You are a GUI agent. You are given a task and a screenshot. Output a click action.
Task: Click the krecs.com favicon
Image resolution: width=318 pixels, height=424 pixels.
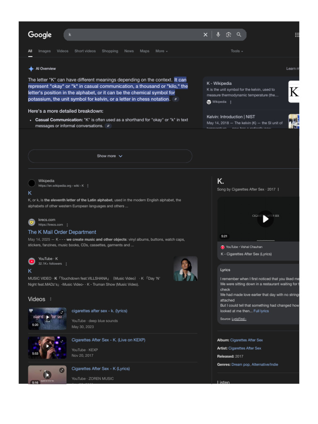[x=31, y=222]
